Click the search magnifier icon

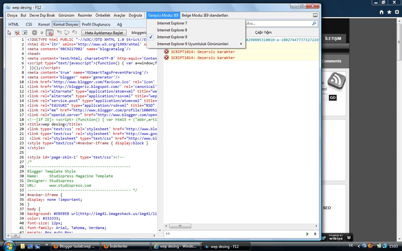[314, 24]
